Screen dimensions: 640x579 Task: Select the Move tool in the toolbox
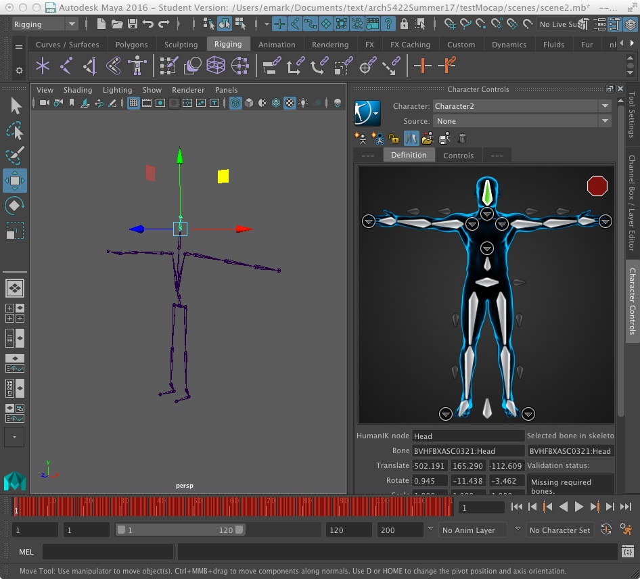[15, 181]
